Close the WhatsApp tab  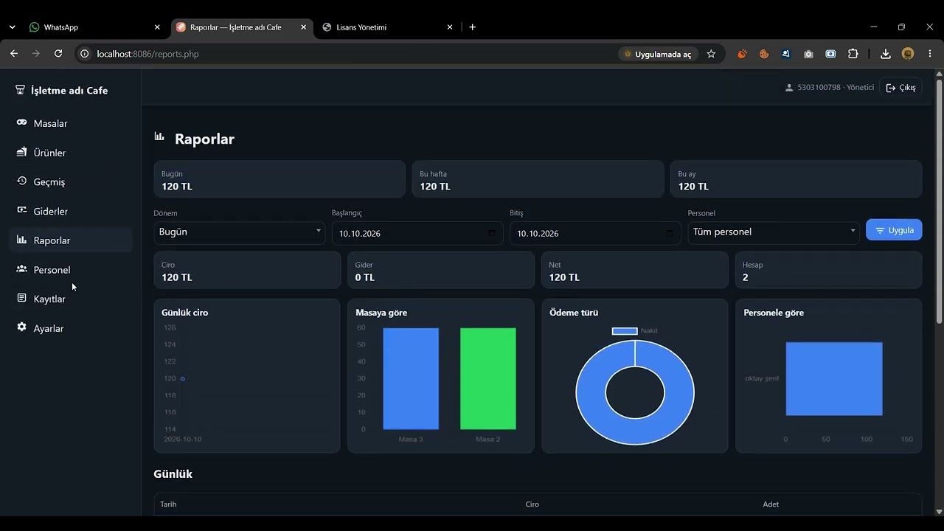coord(157,27)
